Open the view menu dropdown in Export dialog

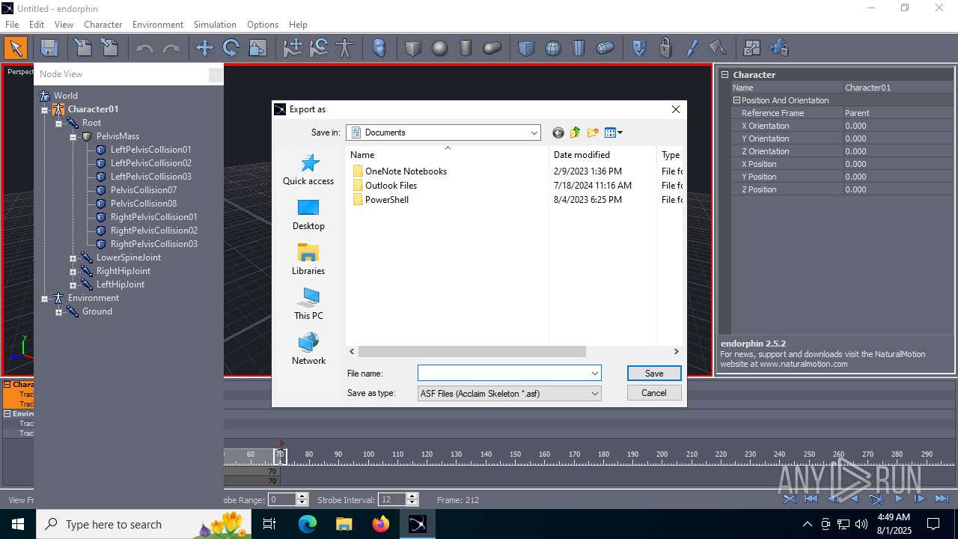(x=614, y=133)
